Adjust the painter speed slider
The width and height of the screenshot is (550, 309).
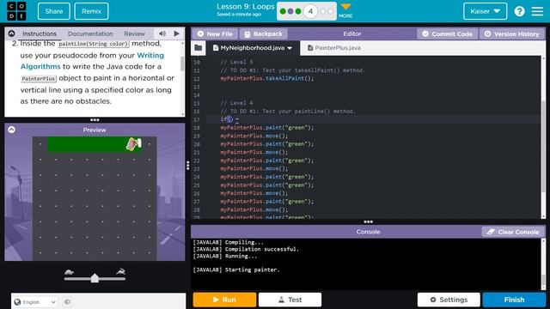click(x=95, y=278)
